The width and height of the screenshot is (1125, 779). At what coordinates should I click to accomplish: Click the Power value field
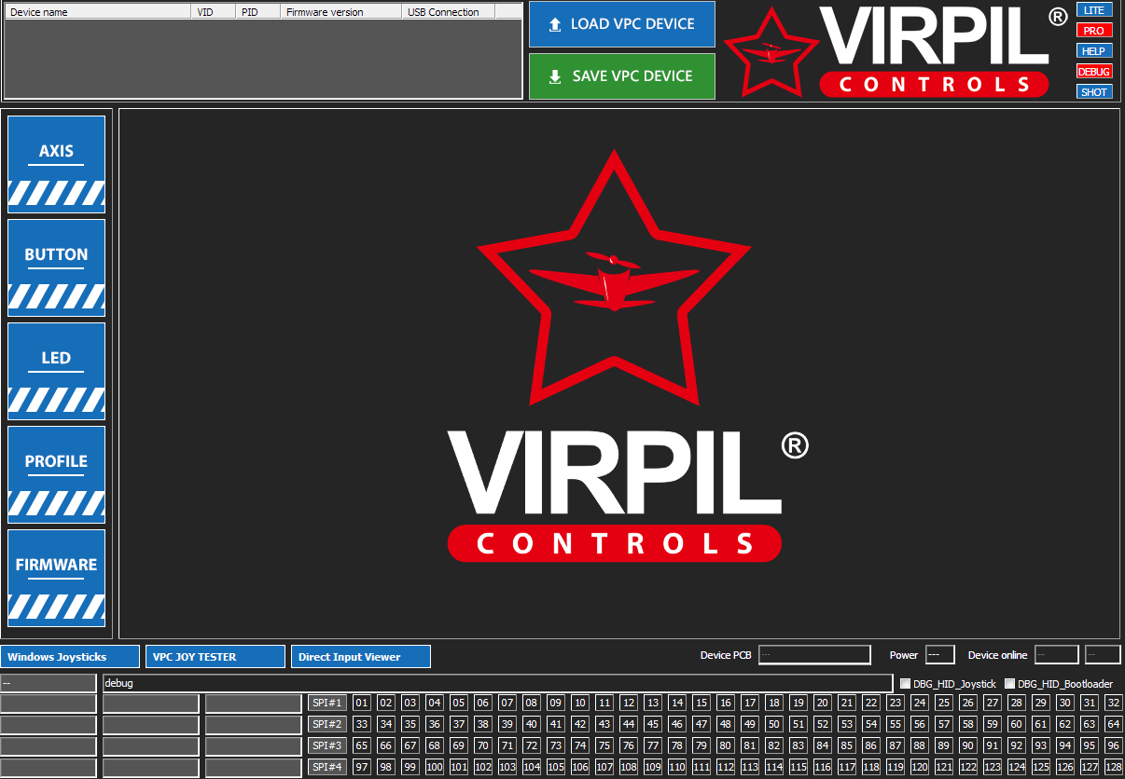pyautogui.click(x=940, y=655)
